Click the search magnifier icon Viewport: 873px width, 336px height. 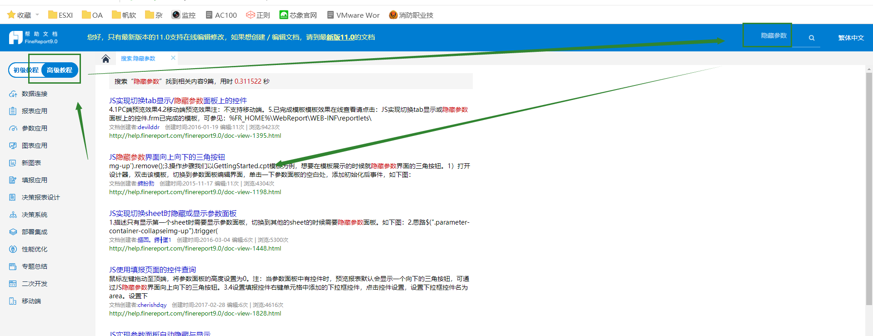coord(812,38)
